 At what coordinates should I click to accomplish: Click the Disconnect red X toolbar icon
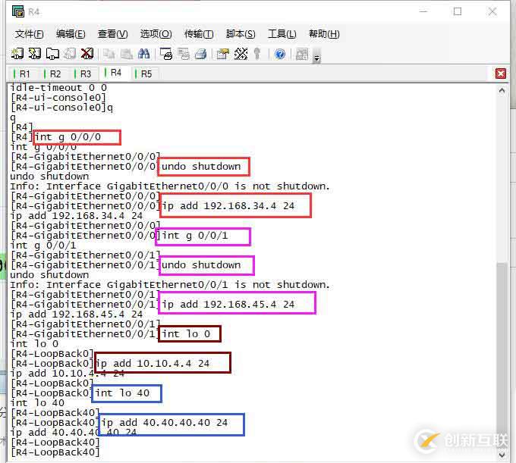[x=87, y=54]
